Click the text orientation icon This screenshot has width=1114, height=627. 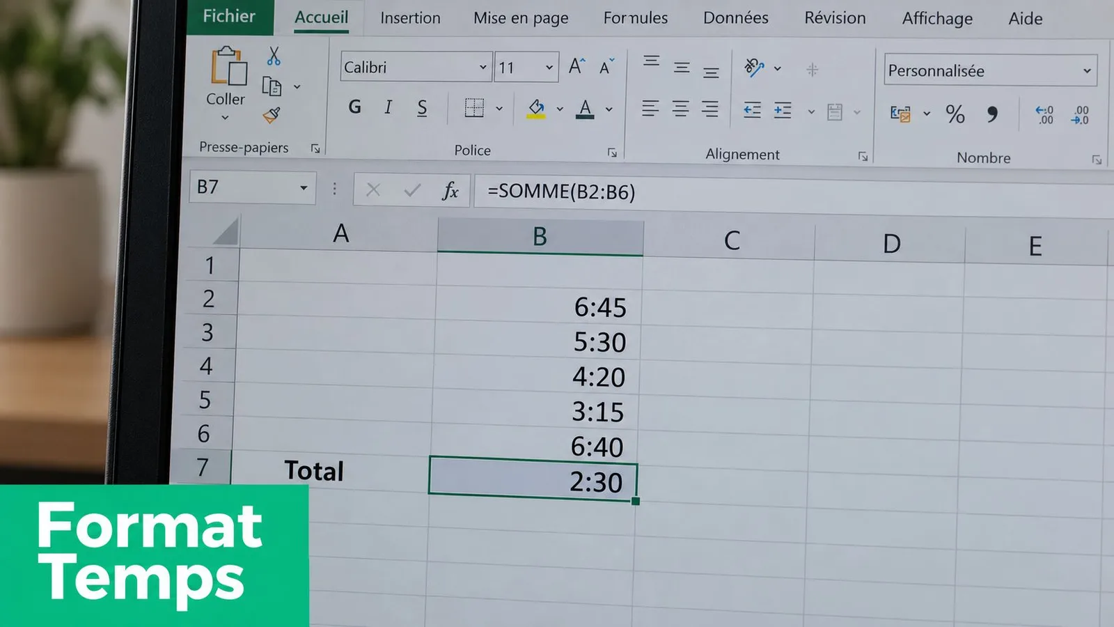point(754,68)
